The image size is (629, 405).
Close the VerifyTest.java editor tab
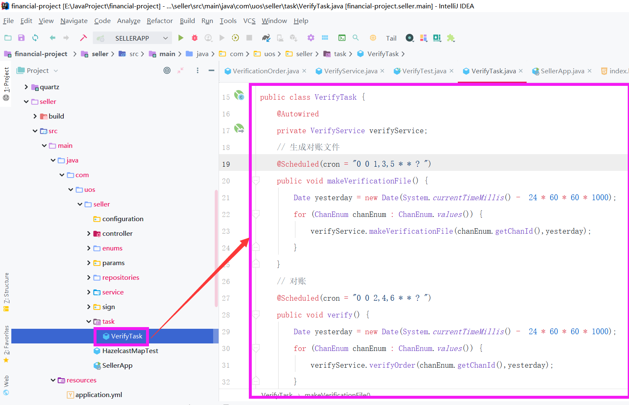coord(452,71)
